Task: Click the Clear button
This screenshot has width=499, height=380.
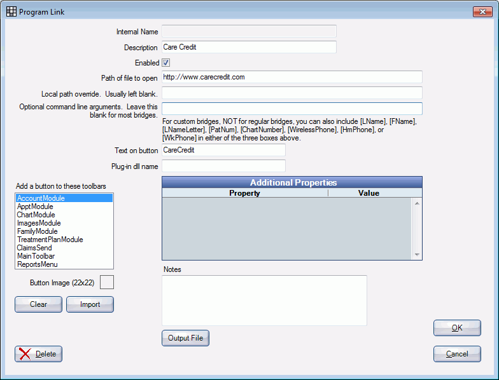Action: click(38, 304)
